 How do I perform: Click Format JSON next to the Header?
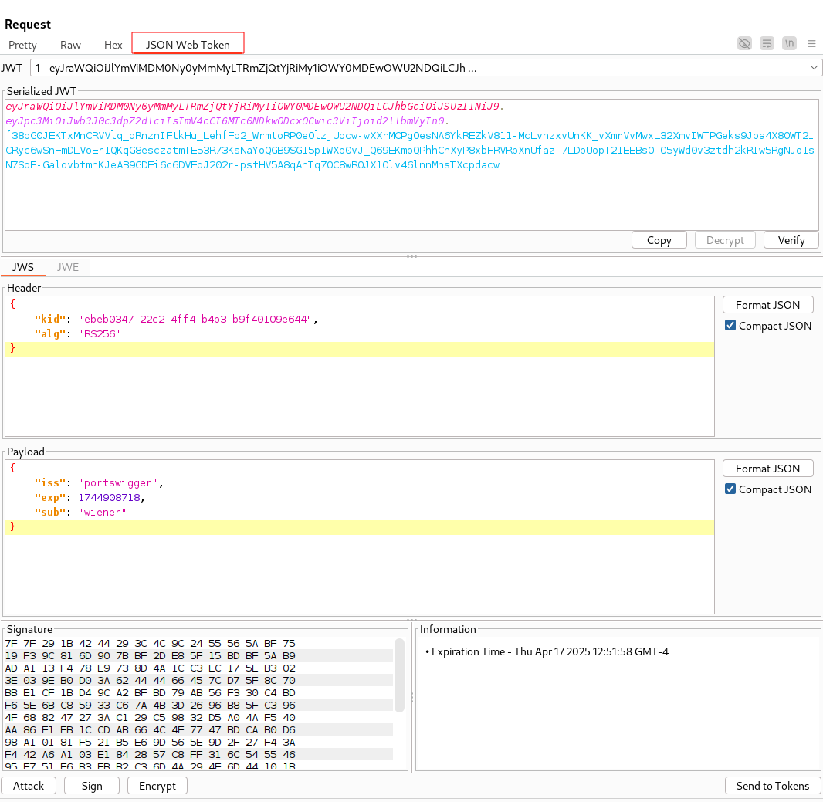[767, 305]
